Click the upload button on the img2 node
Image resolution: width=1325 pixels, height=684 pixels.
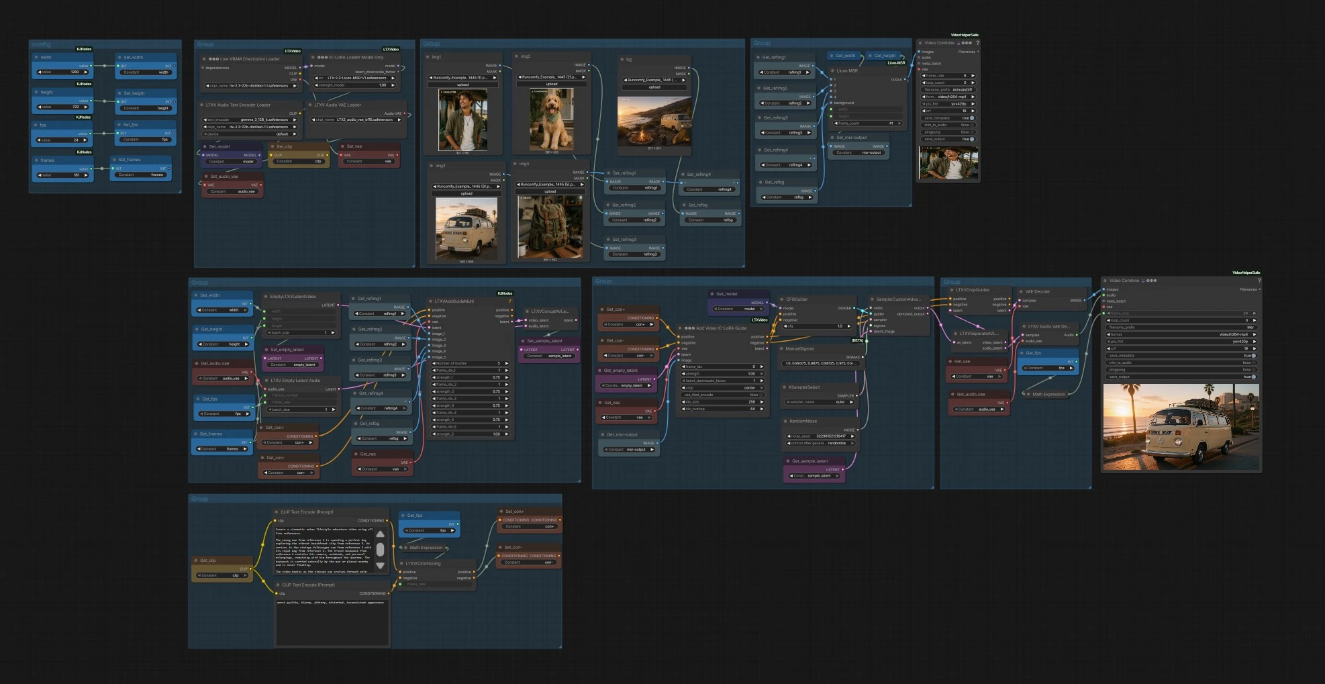552,84
